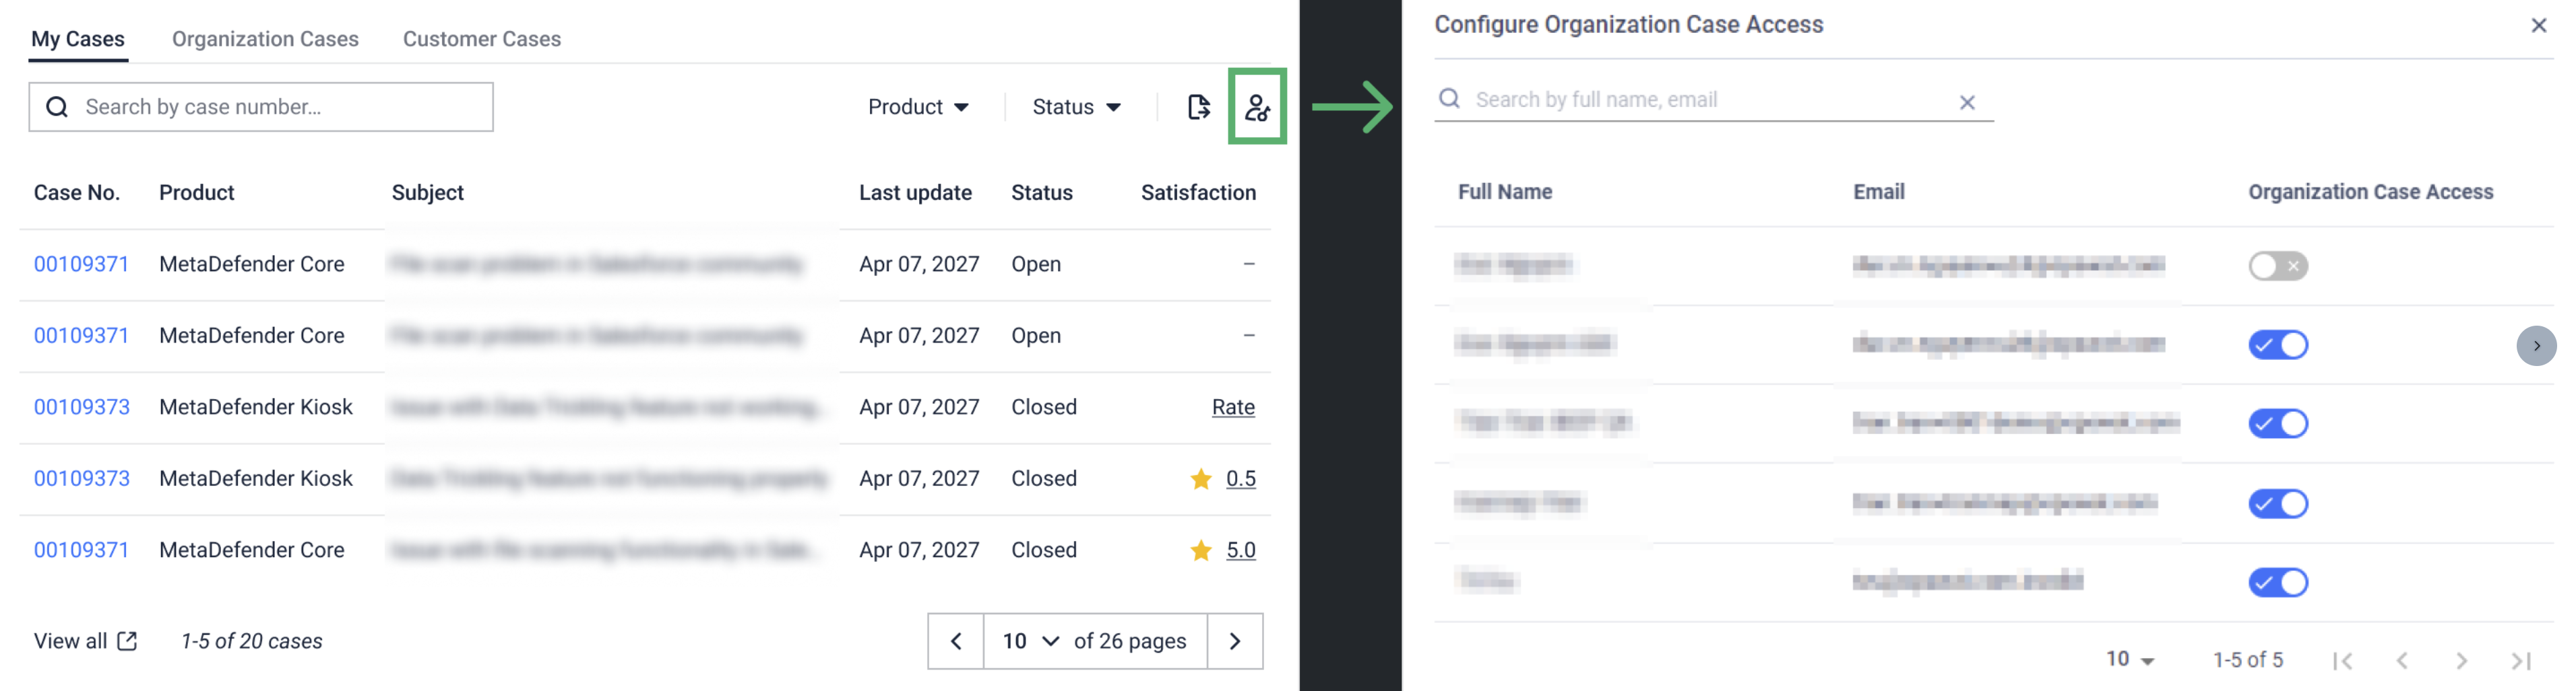Enable case access for the first user
Viewport: 2576px width, 691px height.
coord(2277,266)
